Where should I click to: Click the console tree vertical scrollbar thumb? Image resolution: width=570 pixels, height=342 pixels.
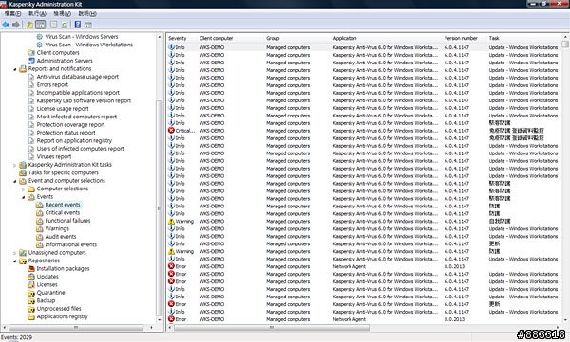[159, 207]
